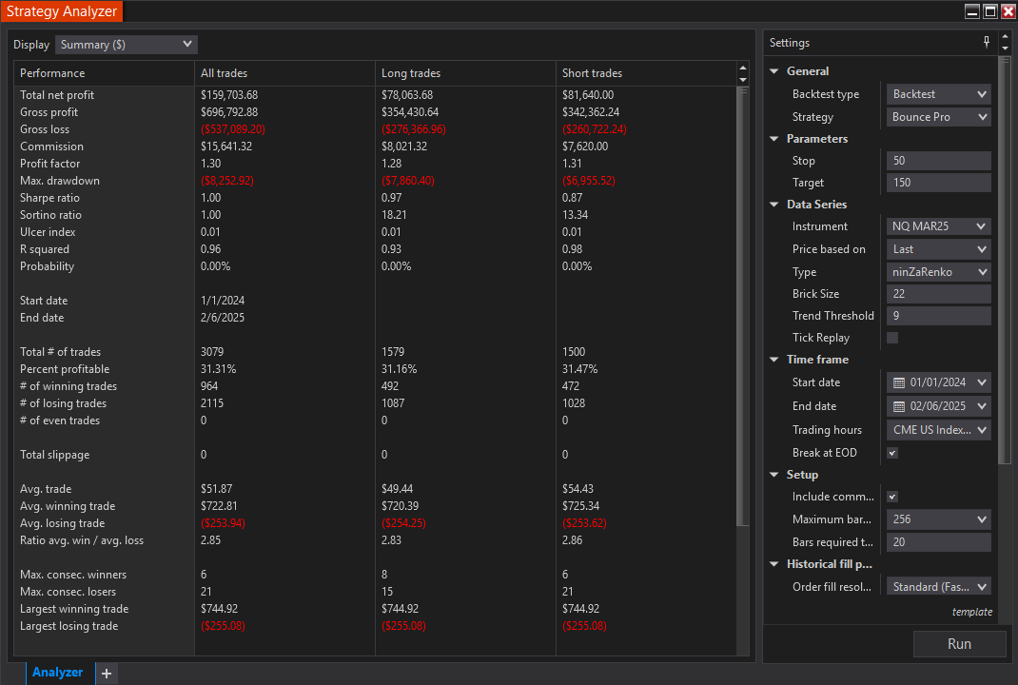Open Backtest type dropdown

click(938, 94)
